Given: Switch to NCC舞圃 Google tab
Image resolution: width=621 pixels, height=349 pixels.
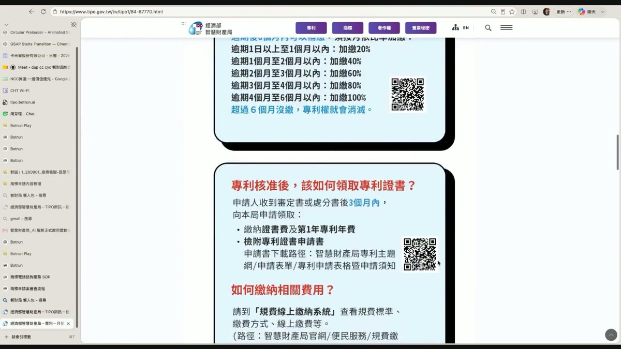Looking at the screenshot, I should (37, 79).
